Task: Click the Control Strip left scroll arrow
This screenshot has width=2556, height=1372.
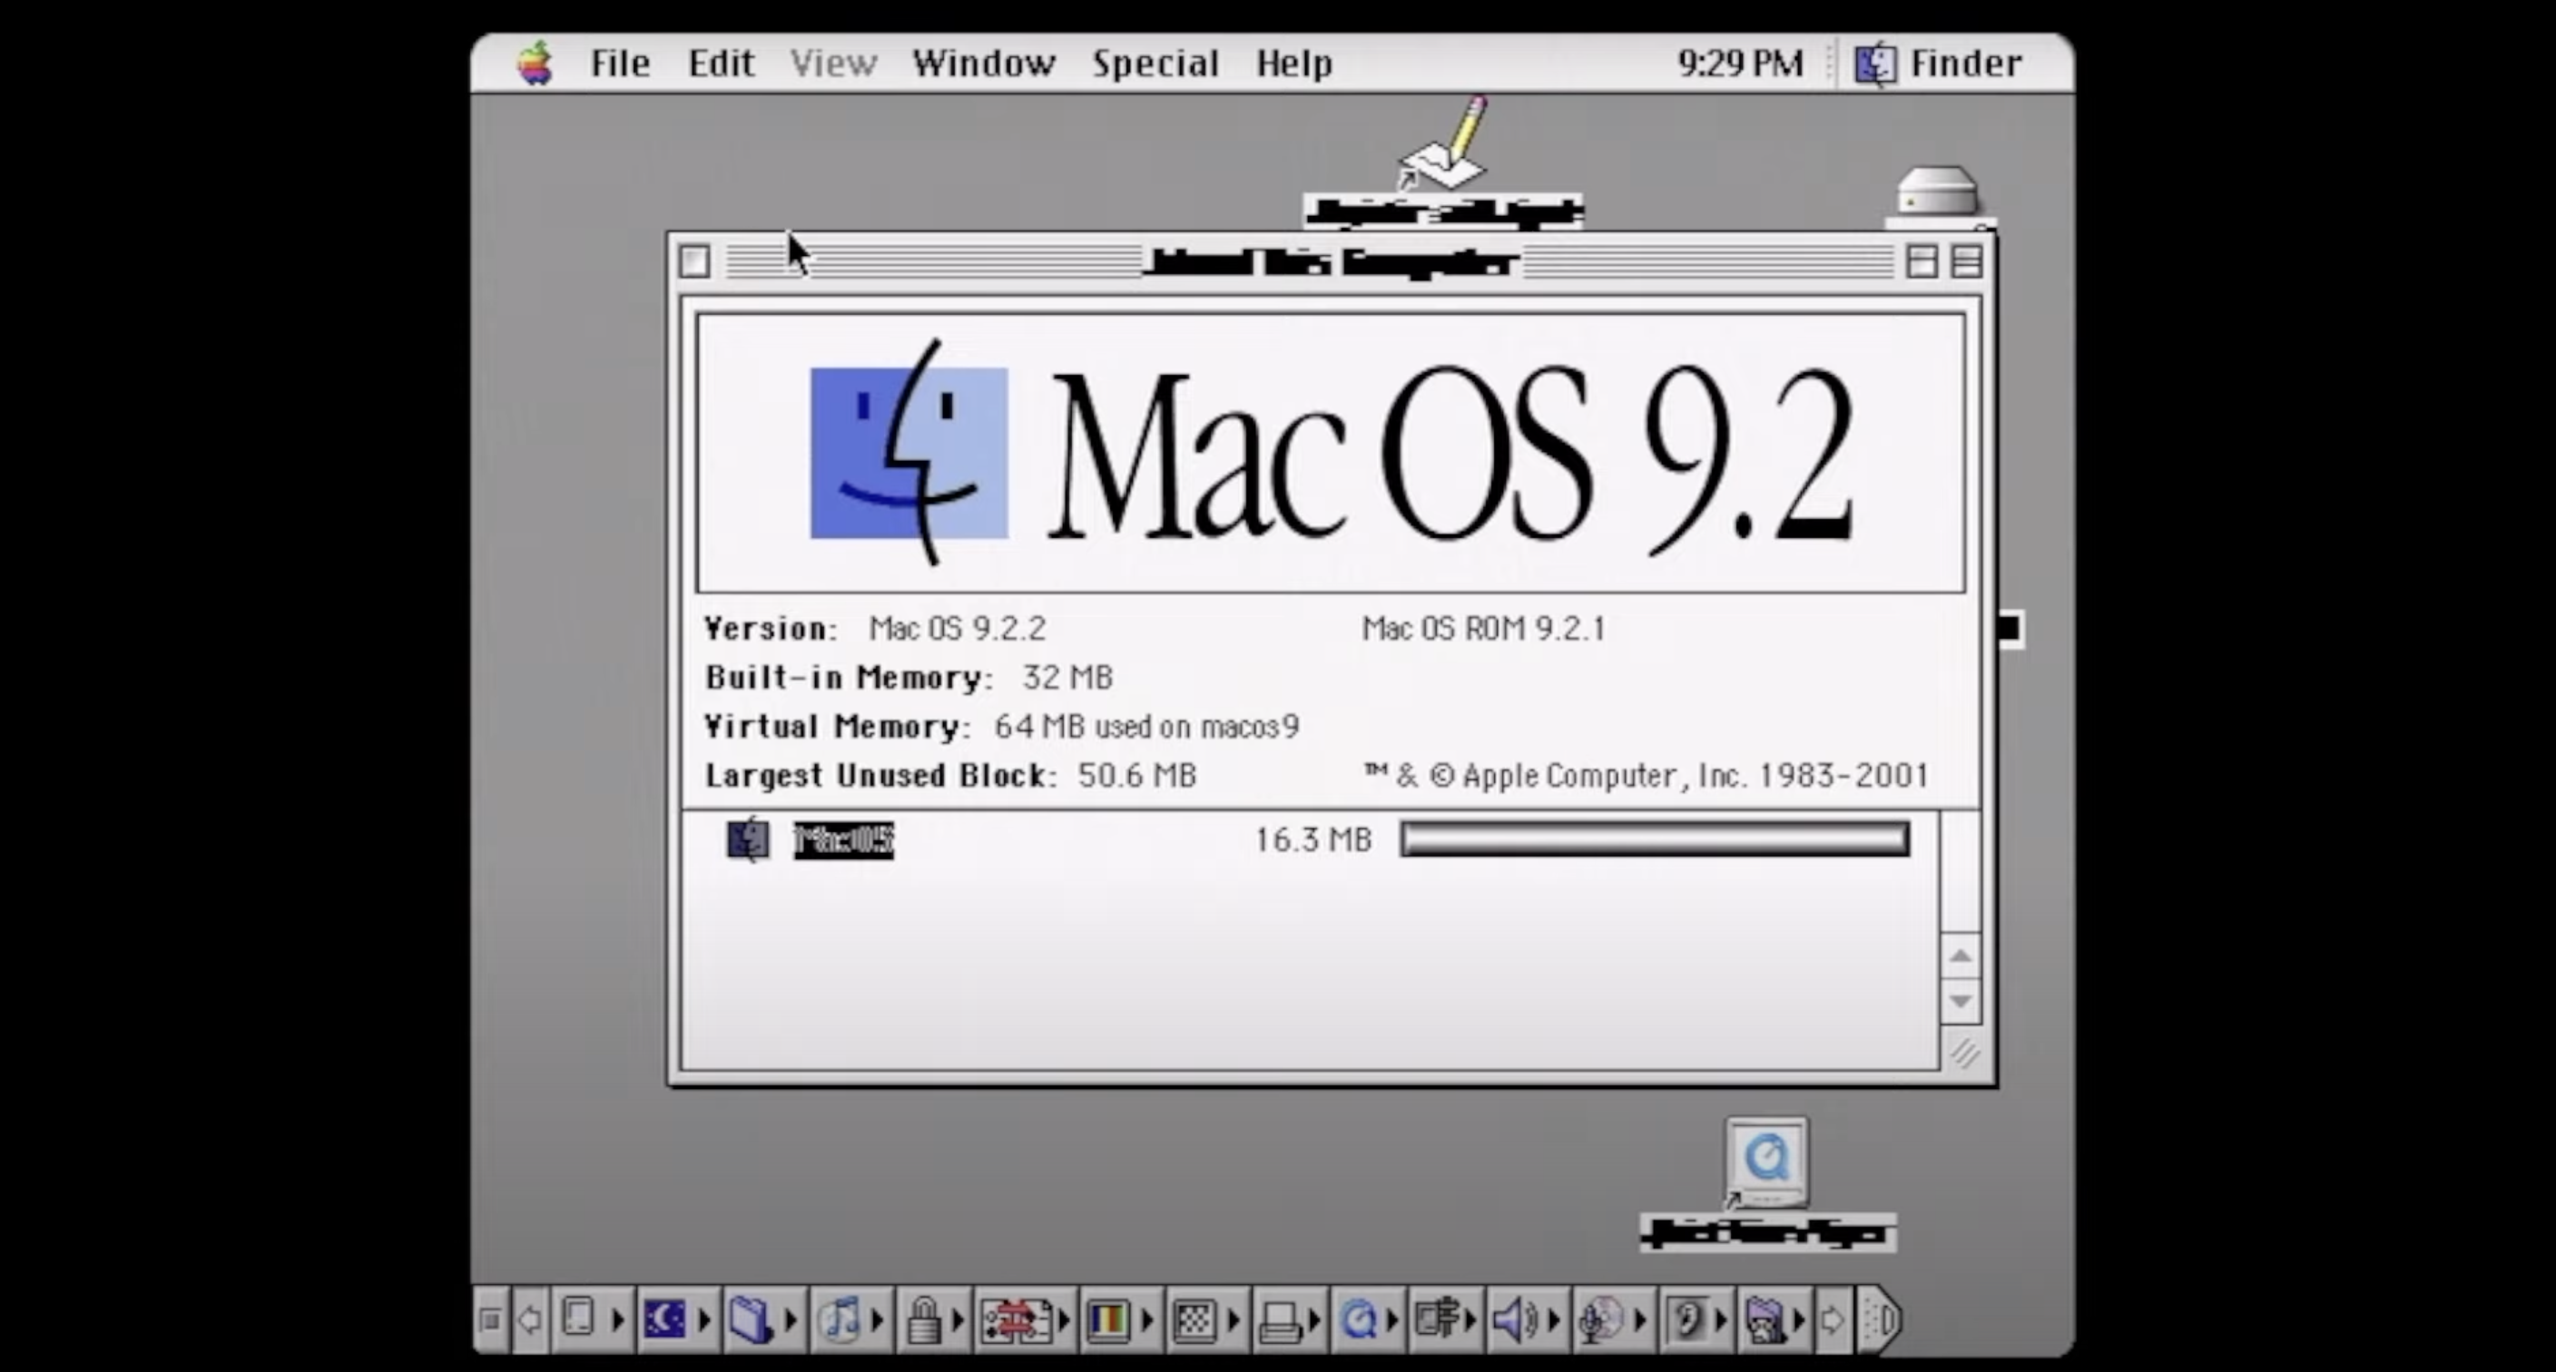Action: pos(531,1320)
